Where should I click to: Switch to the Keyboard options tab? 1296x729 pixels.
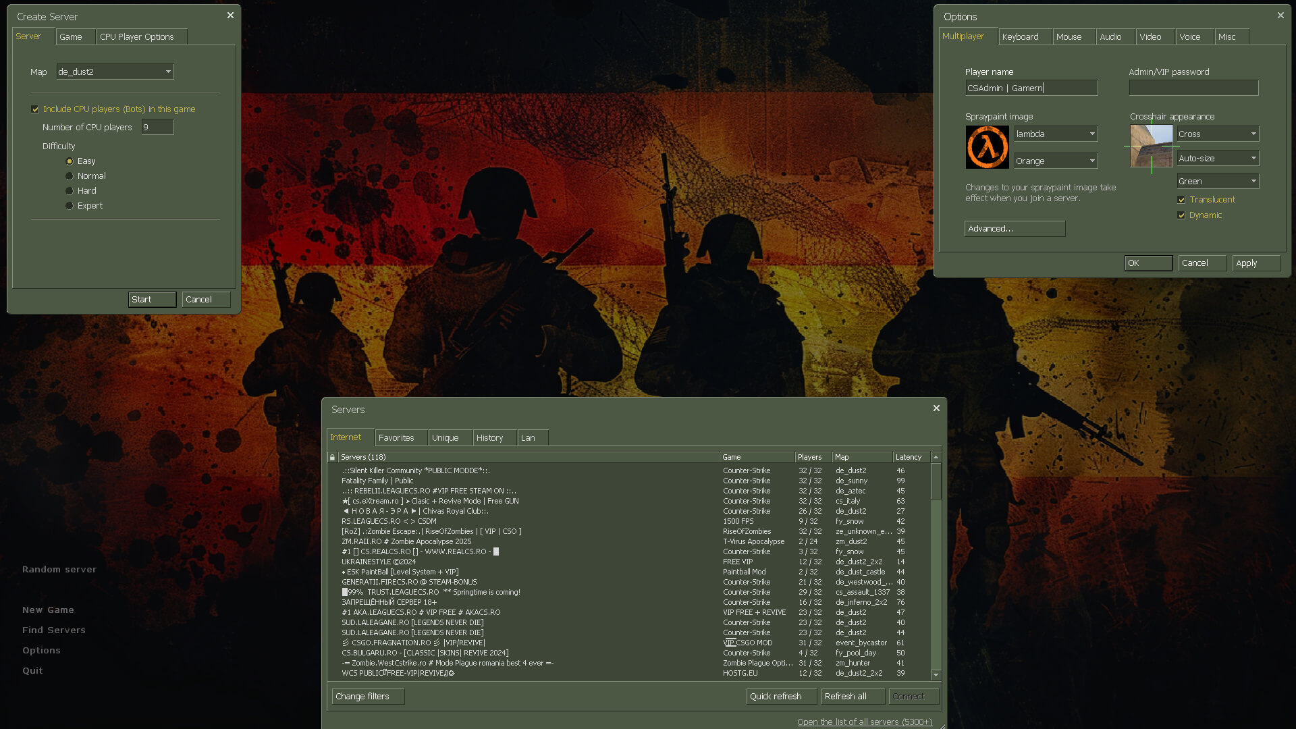tap(1025, 36)
